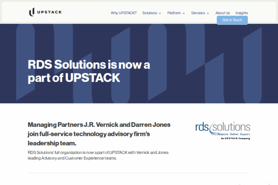Open the Why UPSTACK? menu item

pyautogui.click(x=123, y=13)
